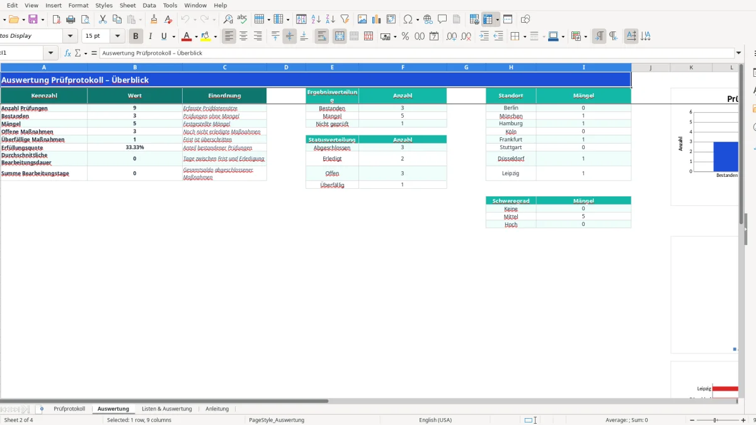The width and height of the screenshot is (756, 425).
Task: Click the cell showing 33.33%
Action: [x=135, y=147]
